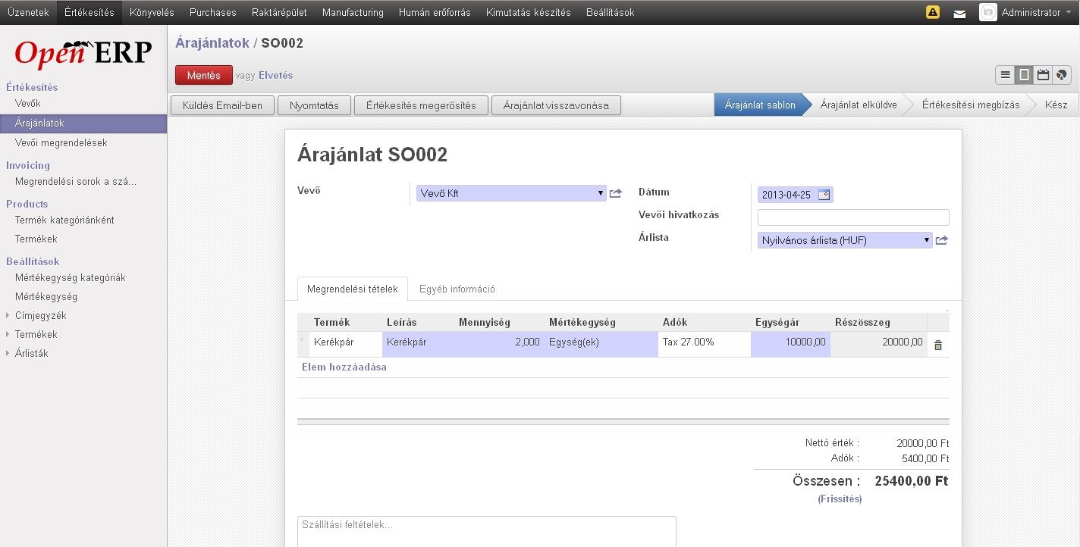Open the Raktárépület top menu
Viewport: 1080px width, 547px height.
[279, 12]
